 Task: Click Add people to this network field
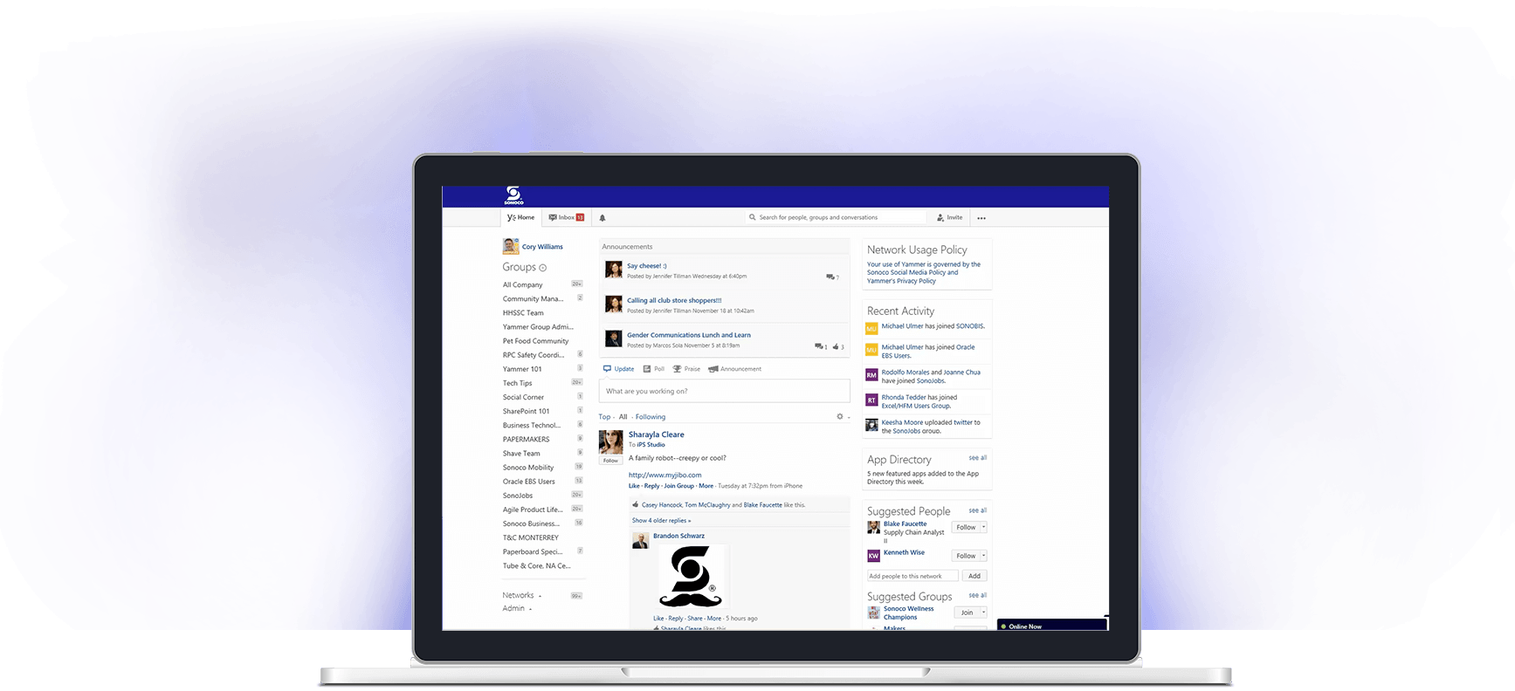pyautogui.click(x=912, y=576)
